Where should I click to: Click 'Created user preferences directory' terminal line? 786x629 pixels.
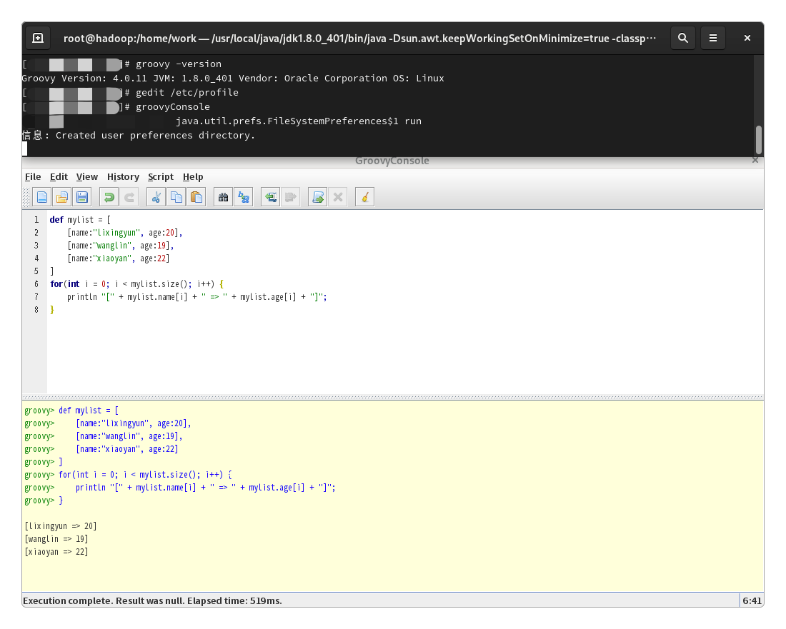[x=139, y=135]
